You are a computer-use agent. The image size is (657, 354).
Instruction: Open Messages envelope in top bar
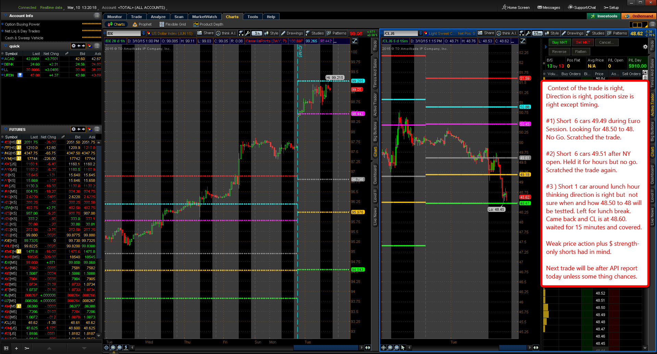(x=549, y=8)
